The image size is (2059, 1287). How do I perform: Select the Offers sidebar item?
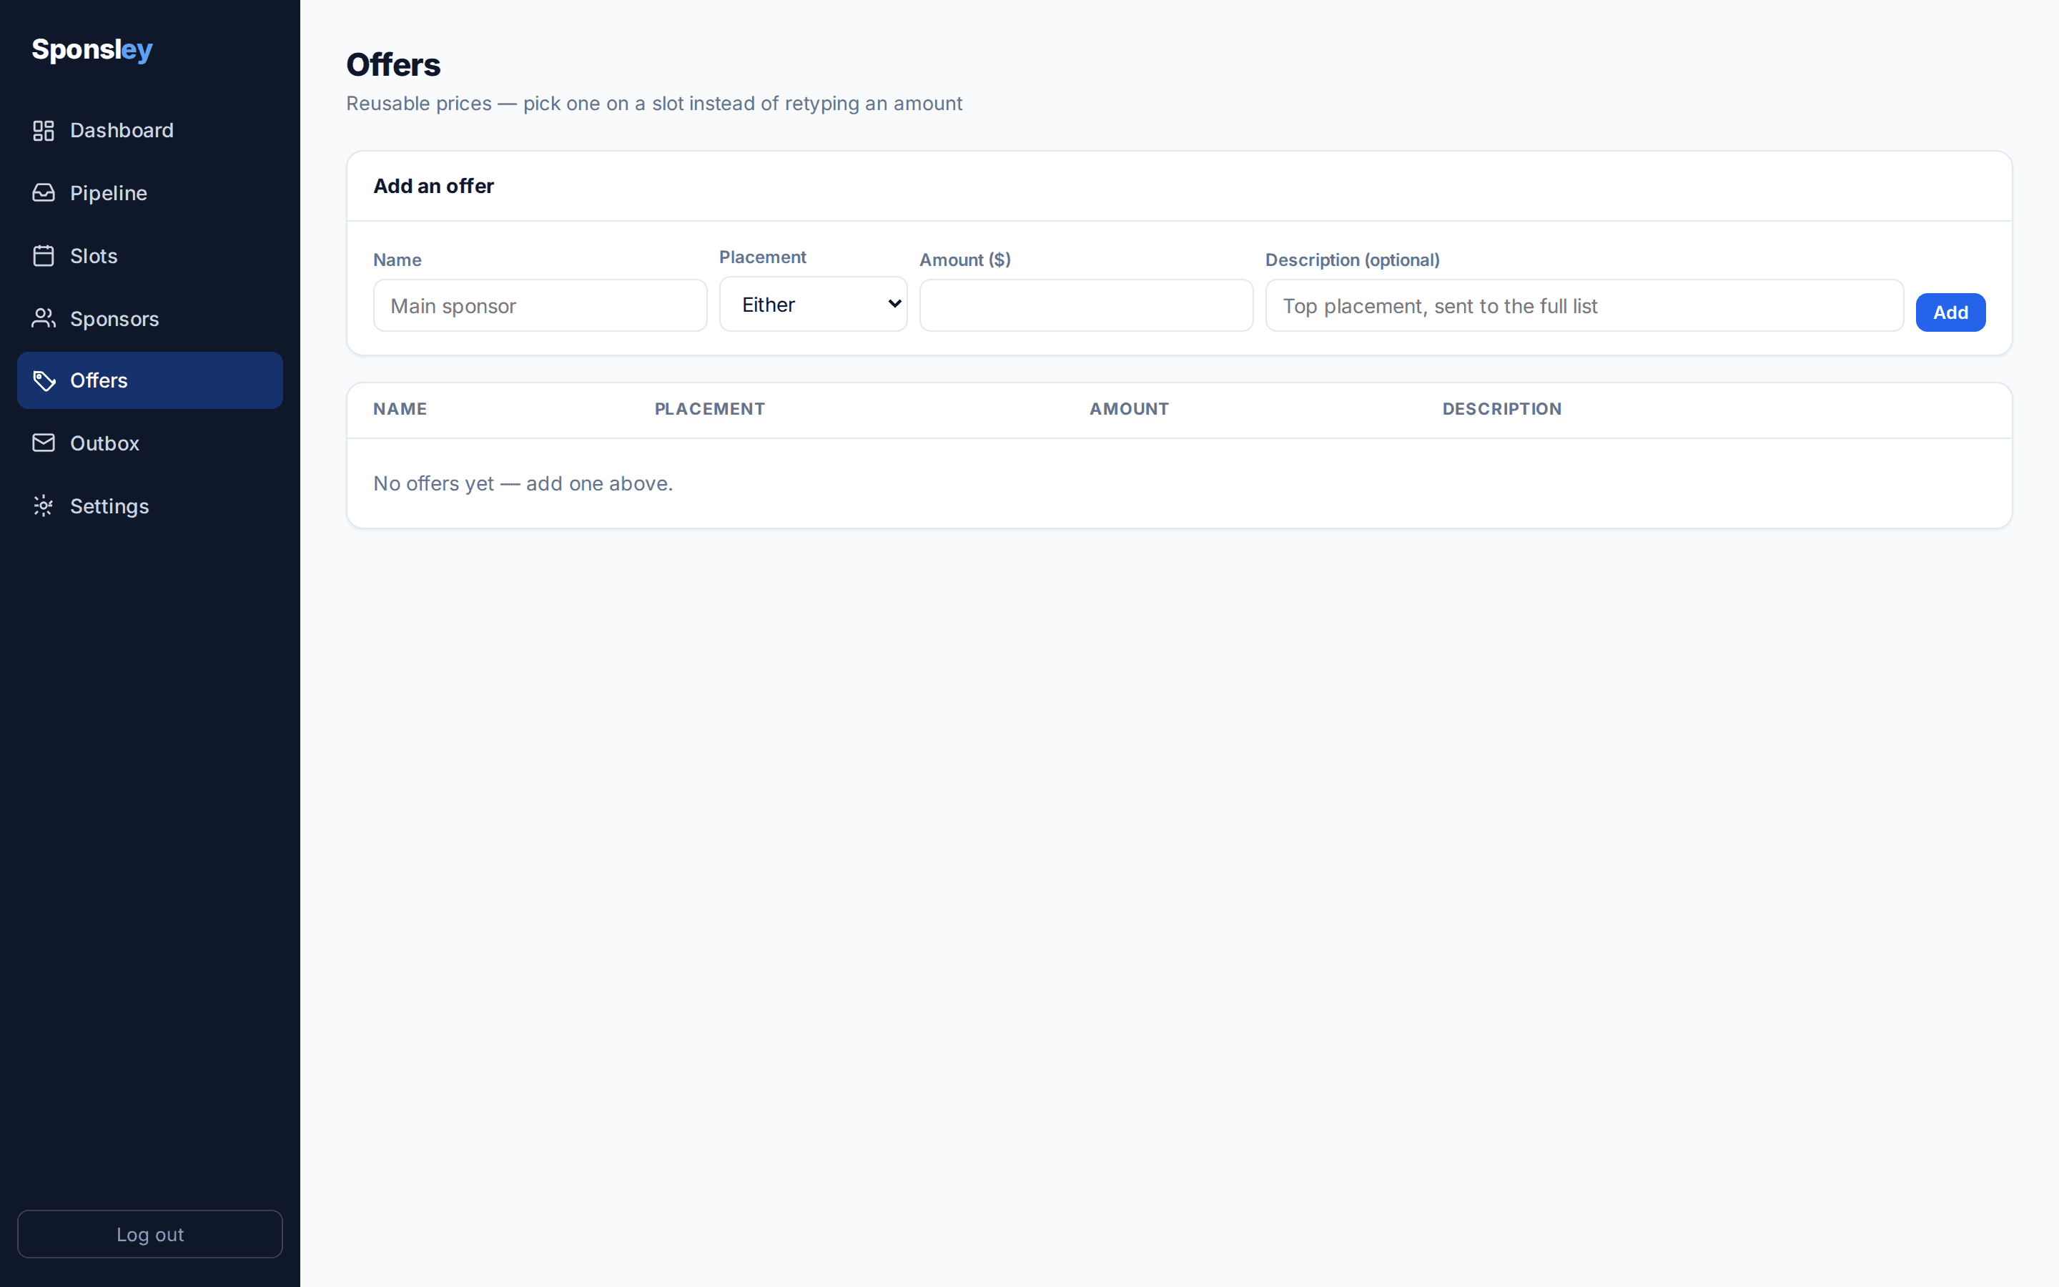[x=149, y=380]
